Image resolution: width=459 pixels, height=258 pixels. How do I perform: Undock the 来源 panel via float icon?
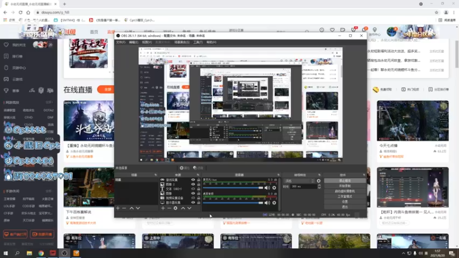tap(198, 175)
